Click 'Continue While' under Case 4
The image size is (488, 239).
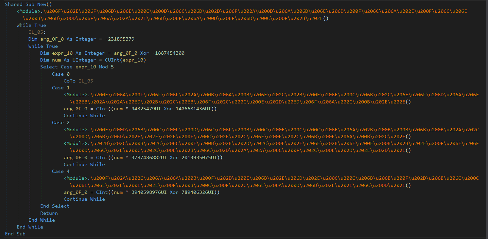pyautogui.click(x=84, y=199)
